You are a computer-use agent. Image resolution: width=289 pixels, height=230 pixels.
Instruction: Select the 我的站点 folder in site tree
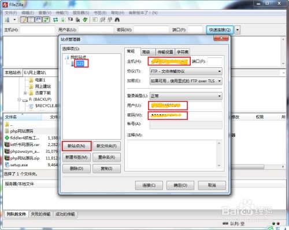(78, 57)
